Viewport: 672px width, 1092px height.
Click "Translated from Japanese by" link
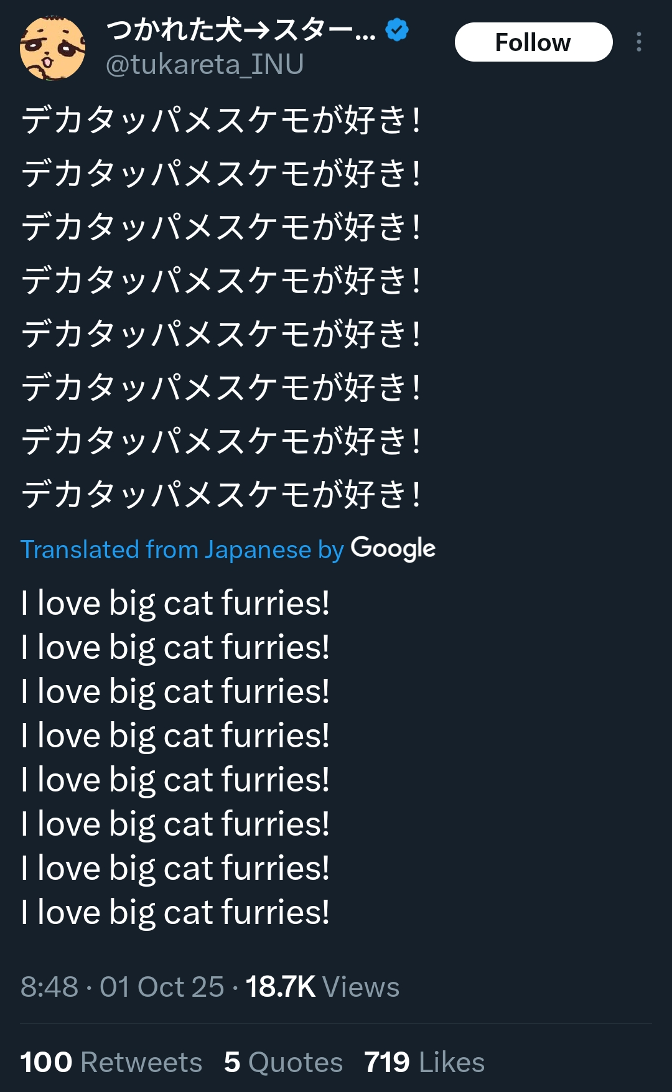coord(182,549)
